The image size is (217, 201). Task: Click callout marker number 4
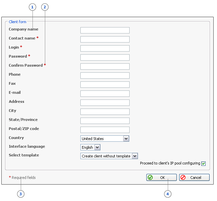(168, 194)
